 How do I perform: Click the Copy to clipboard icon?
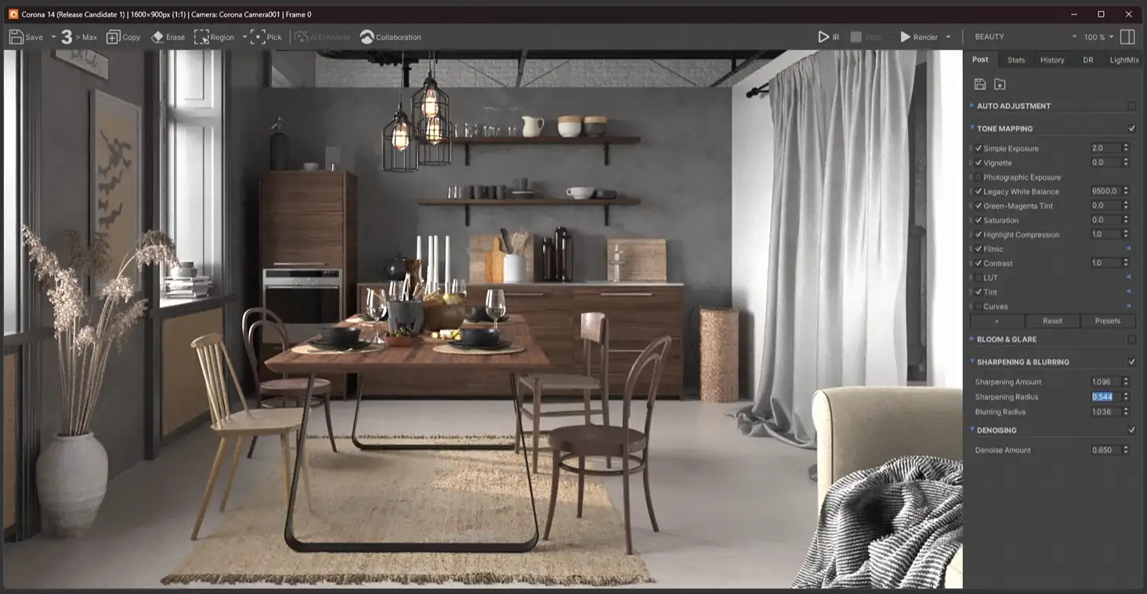pos(114,37)
